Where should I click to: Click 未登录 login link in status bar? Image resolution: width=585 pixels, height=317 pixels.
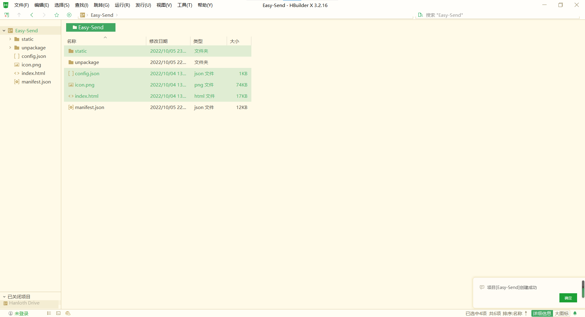(x=21, y=313)
